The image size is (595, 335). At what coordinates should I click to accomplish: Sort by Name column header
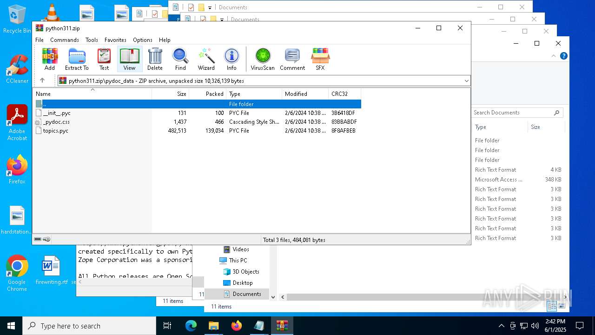[92, 94]
